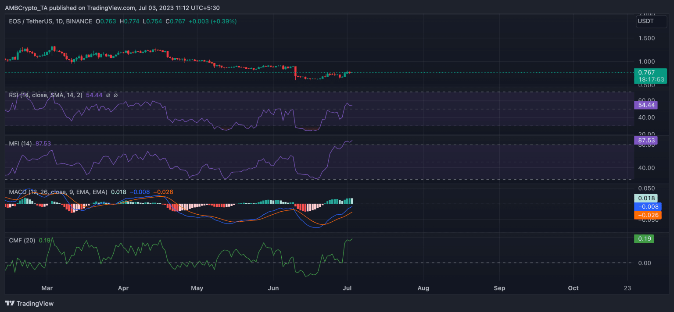Select the MFI (14) indicator legend

(20, 143)
